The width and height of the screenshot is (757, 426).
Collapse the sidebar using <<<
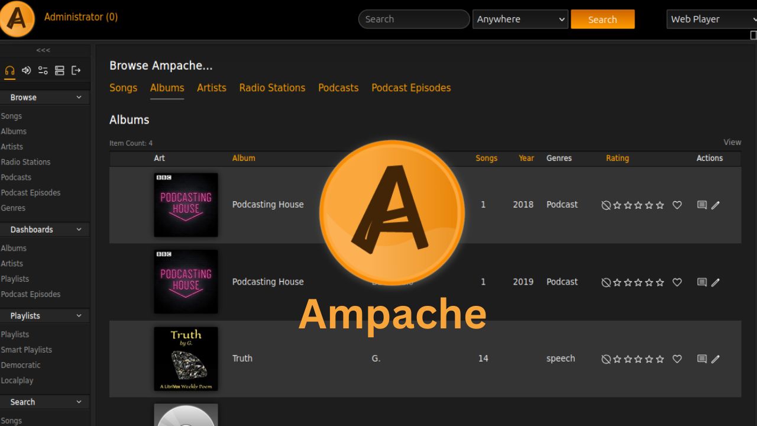(x=43, y=50)
